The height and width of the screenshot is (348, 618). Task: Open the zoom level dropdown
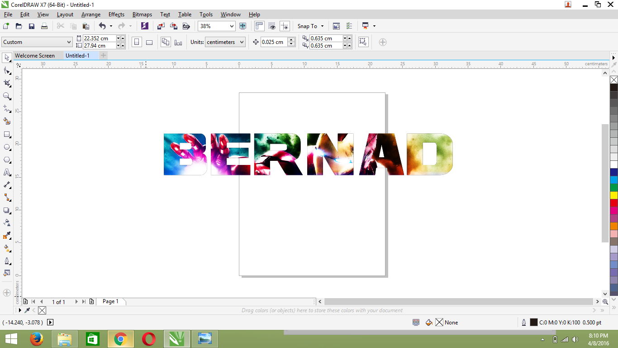232,26
